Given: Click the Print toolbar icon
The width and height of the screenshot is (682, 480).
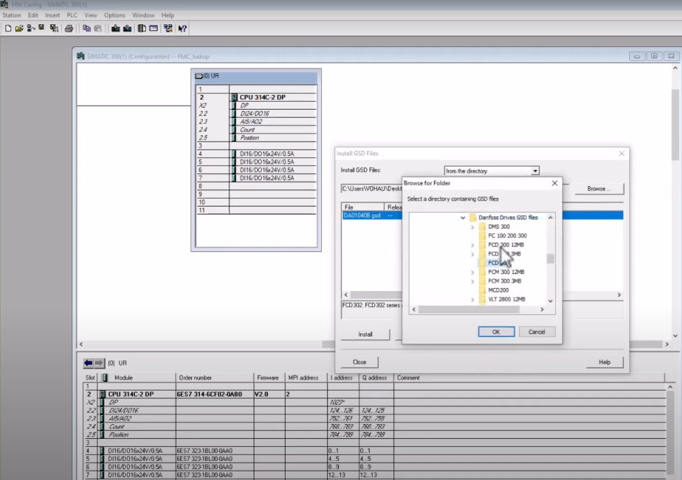Looking at the screenshot, I should [69, 28].
